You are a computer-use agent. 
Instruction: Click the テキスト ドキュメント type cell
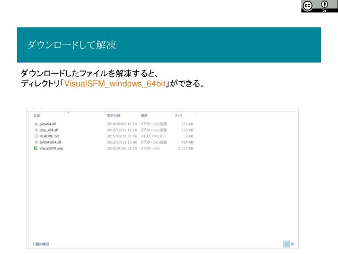coord(154,136)
